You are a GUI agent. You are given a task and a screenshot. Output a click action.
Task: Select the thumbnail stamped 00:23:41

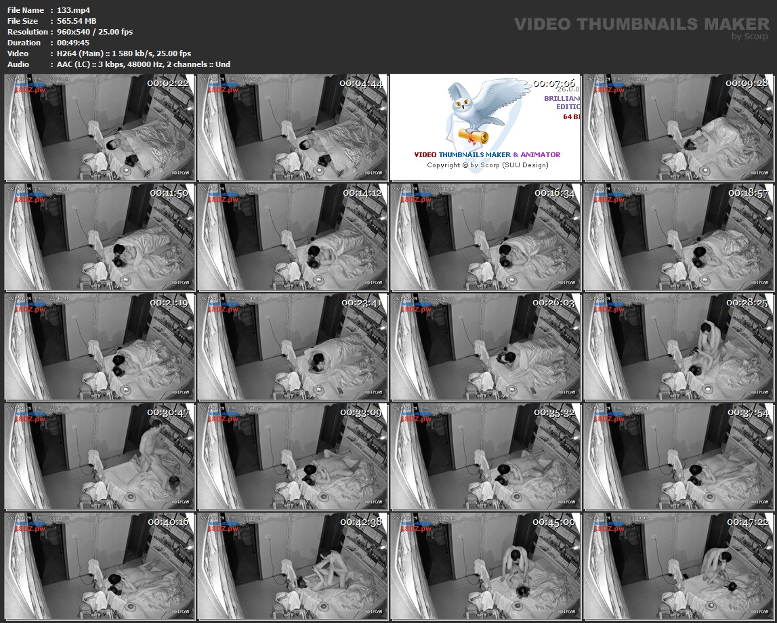click(293, 347)
